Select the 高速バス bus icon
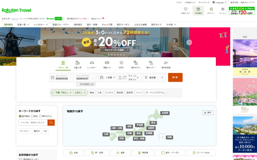This screenshot has height=160, width=257. [x=107, y=63]
